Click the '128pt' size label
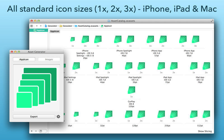The image size is (224, 140). (x=135, y=125)
